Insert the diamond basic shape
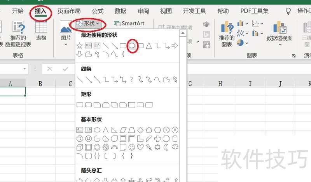Viewport: 311px width, 182px height. point(140,130)
